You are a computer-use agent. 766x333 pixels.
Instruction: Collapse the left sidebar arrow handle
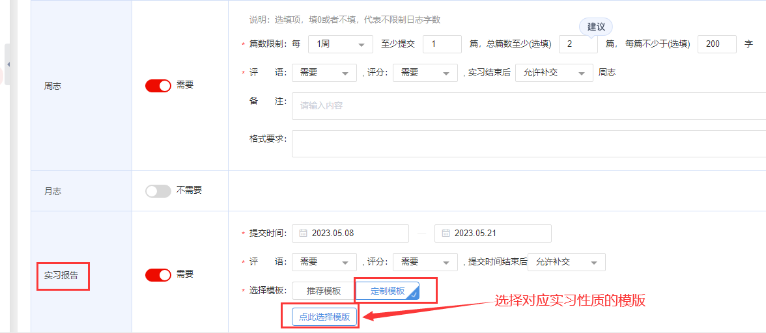tap(8, 64)
